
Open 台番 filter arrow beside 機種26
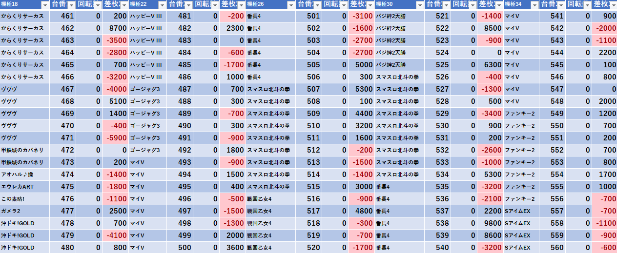click(x=318, y=5)
